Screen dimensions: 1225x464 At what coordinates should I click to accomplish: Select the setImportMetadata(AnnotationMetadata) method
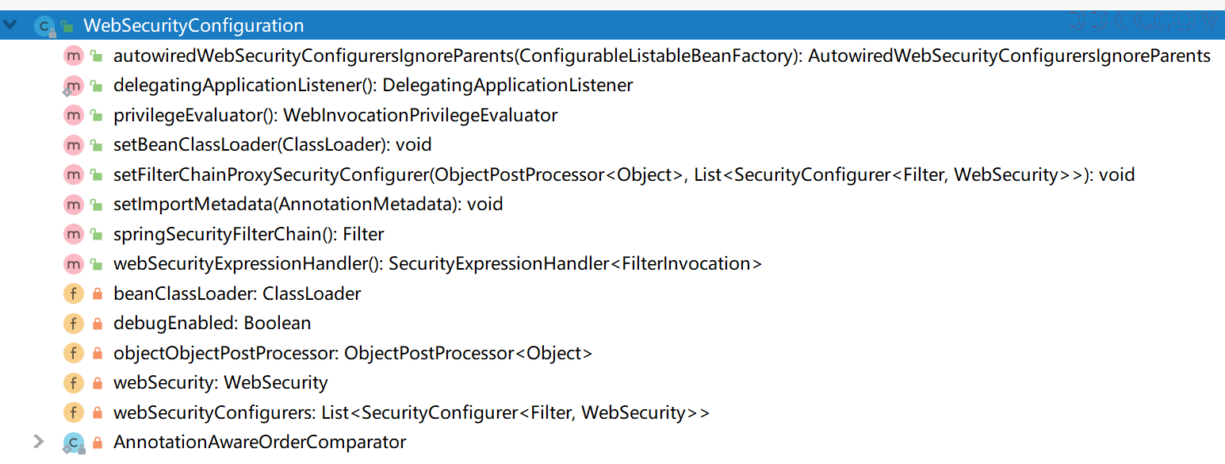point(308,204)
